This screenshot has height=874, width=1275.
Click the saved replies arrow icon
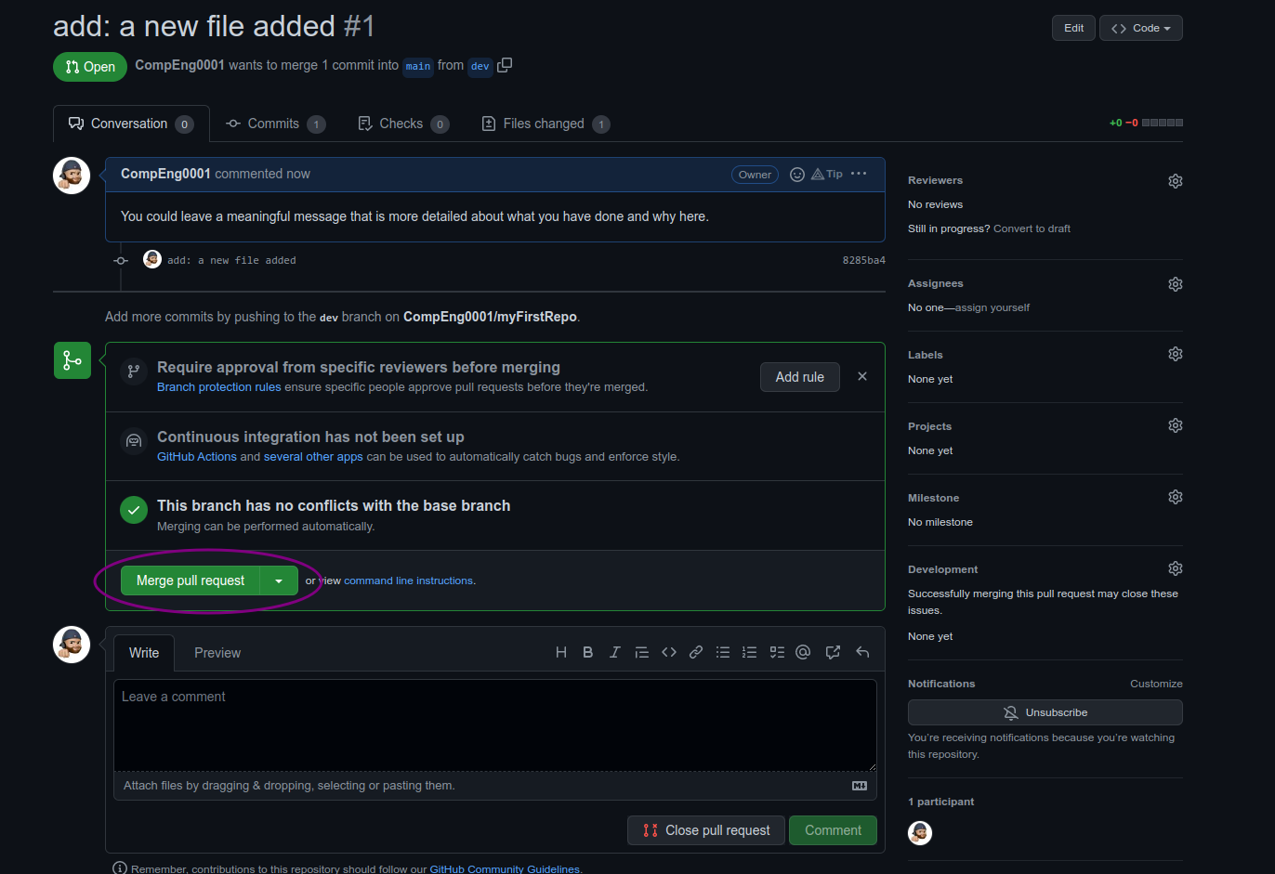[x=862, y=652]
